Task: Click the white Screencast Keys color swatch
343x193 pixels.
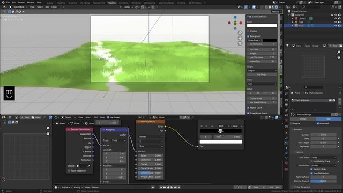Action: [262, 26]
